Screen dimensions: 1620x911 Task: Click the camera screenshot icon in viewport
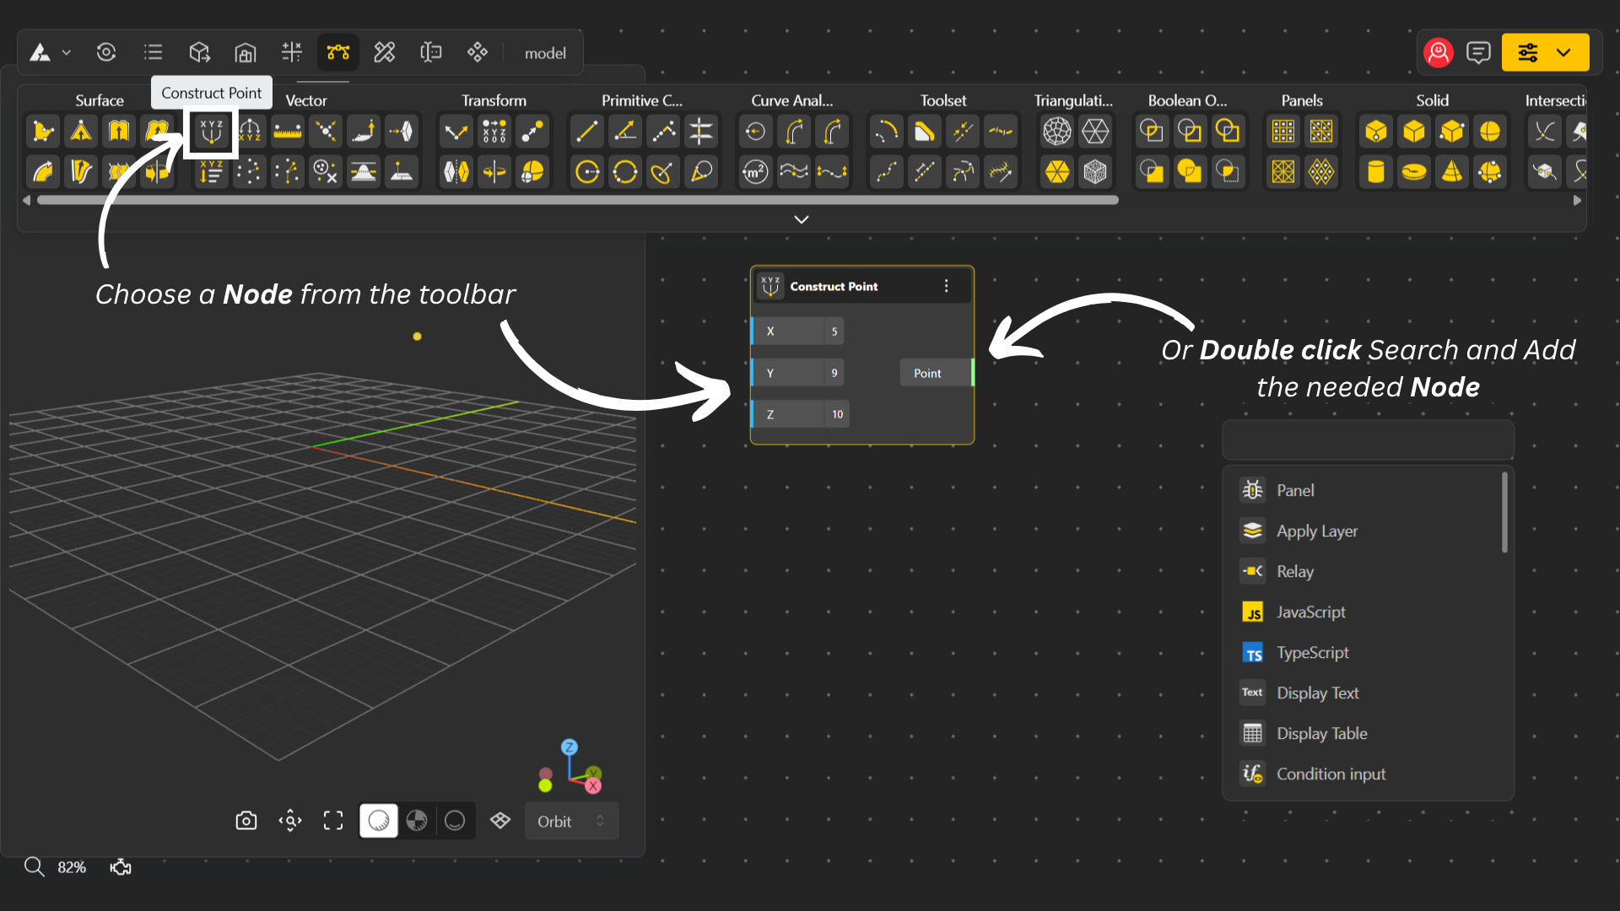click(x=246, y=821)
